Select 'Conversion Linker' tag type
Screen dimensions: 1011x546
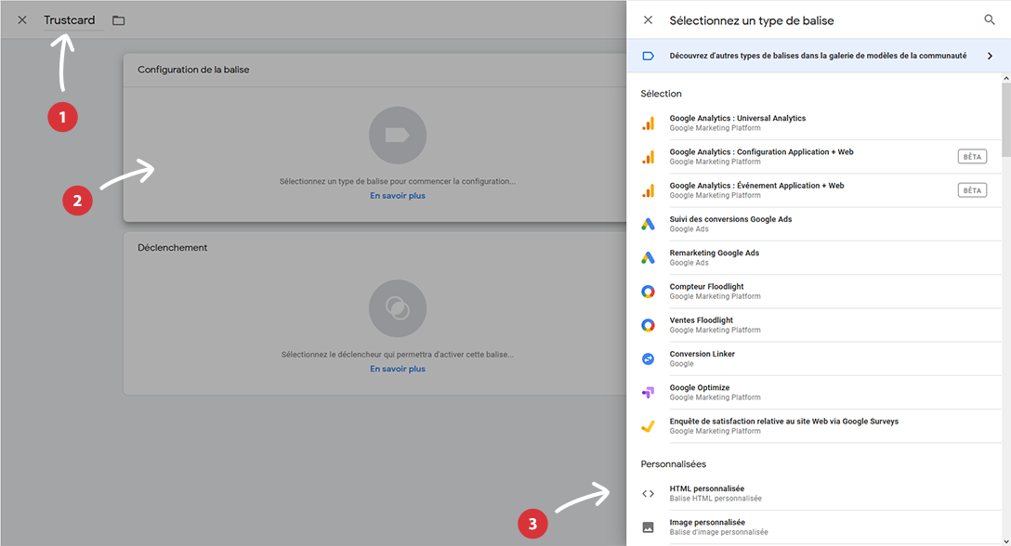tap(814, 358)
